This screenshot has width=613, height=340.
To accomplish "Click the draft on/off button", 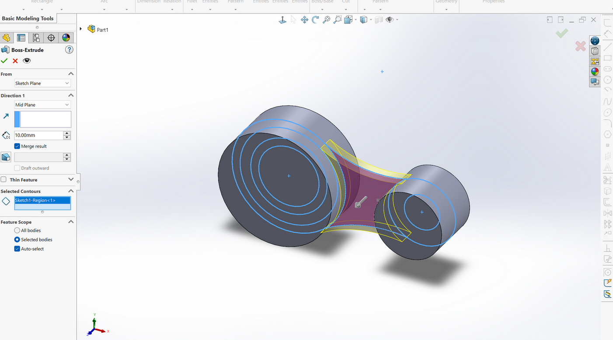I will [x=6, y=157].
